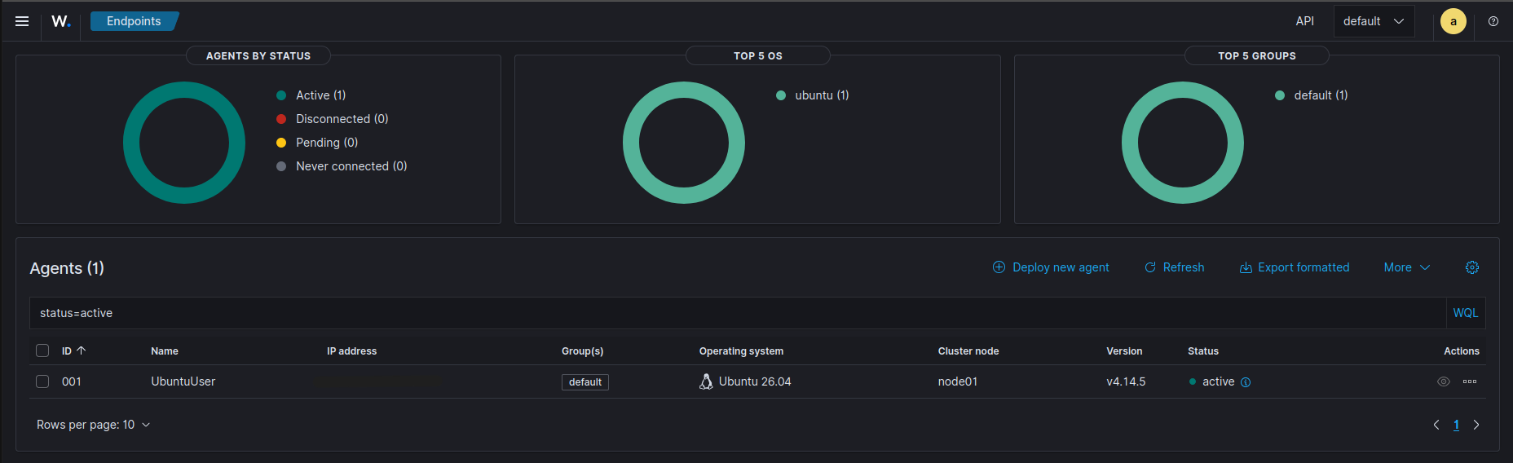Select all agents header checkbox
This screenshot has width=1513, height=463.
click(42, 351)
